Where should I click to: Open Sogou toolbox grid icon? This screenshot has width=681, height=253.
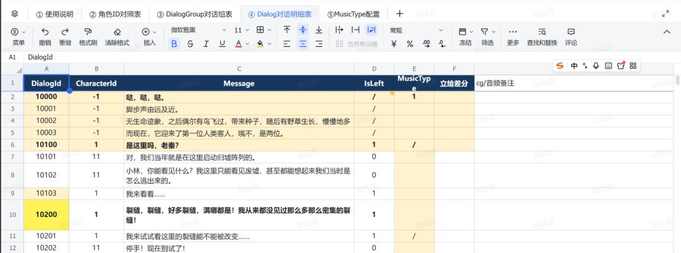click(x=633, y=66)
